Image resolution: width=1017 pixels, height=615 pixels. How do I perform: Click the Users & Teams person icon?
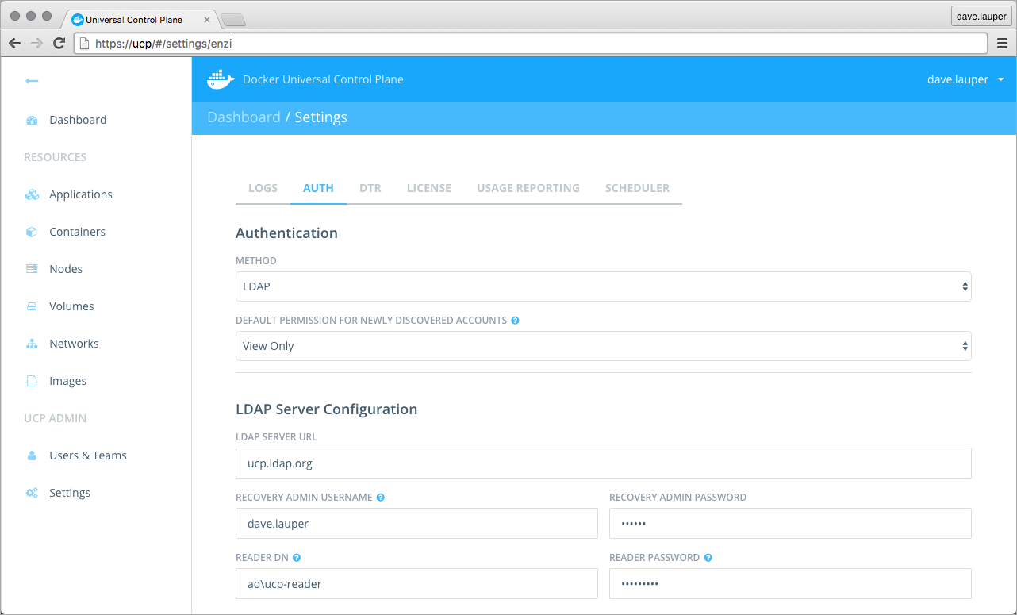tap(32, 456)
